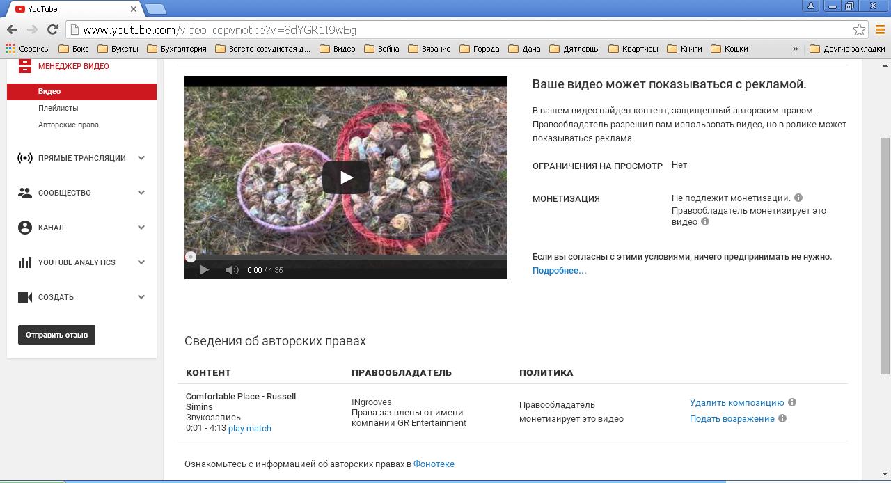The height and width of the screenshot is (483, 891).
Task: Open the Кошки bookmarks folder
Action: click(729, 49)
